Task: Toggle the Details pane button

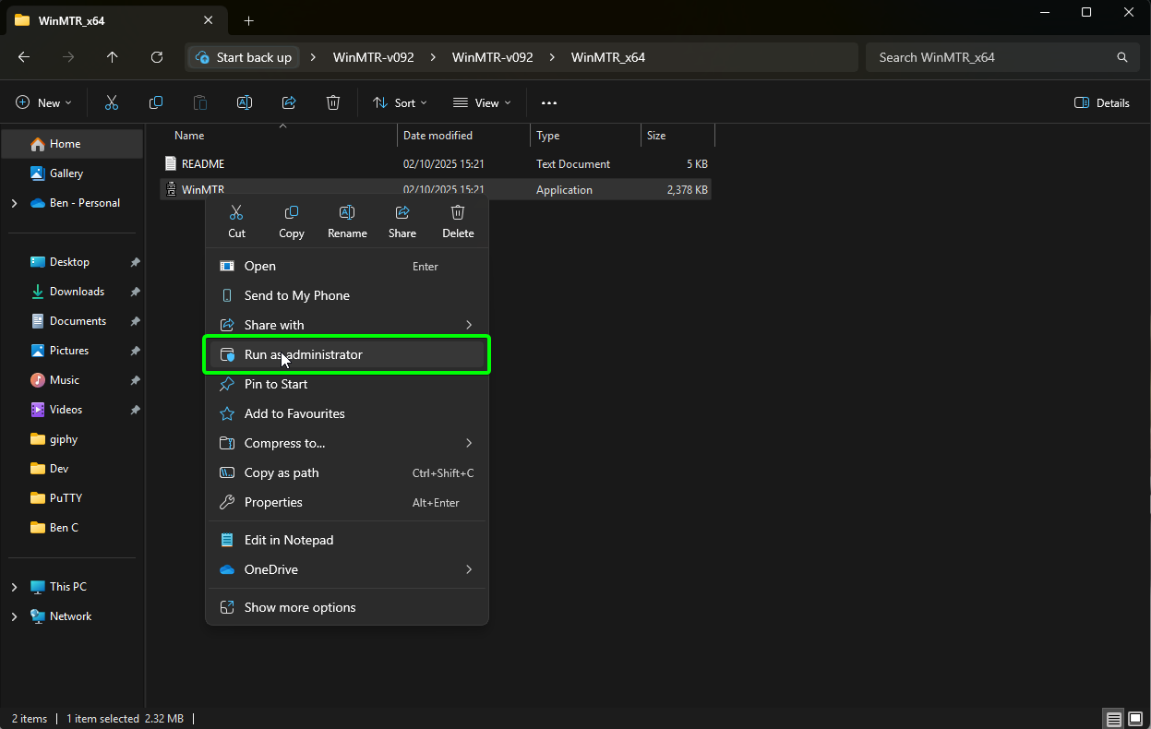Action: (1102, 103)
